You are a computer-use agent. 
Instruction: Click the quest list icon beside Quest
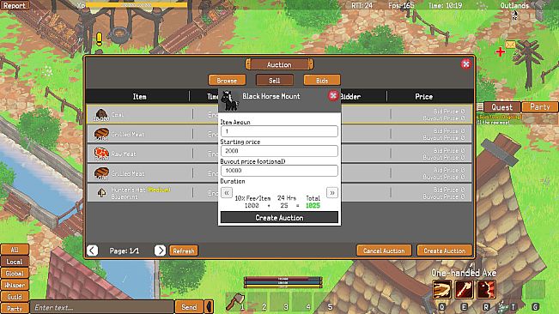pos(480,106)
